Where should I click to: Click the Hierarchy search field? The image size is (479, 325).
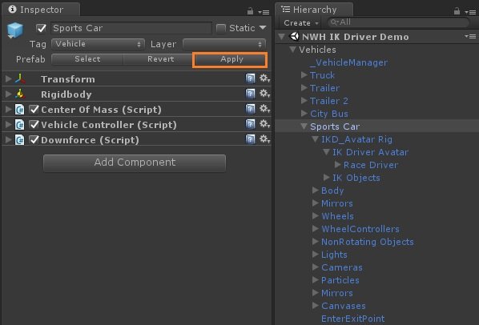(x=398, y=22)
